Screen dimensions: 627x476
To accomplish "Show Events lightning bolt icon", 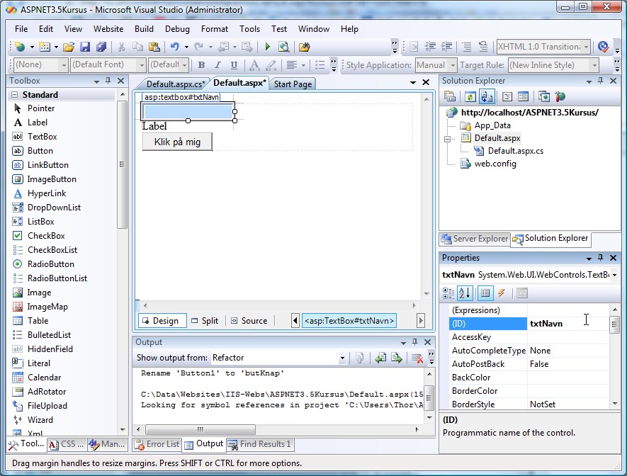I will tap(502, 293).
